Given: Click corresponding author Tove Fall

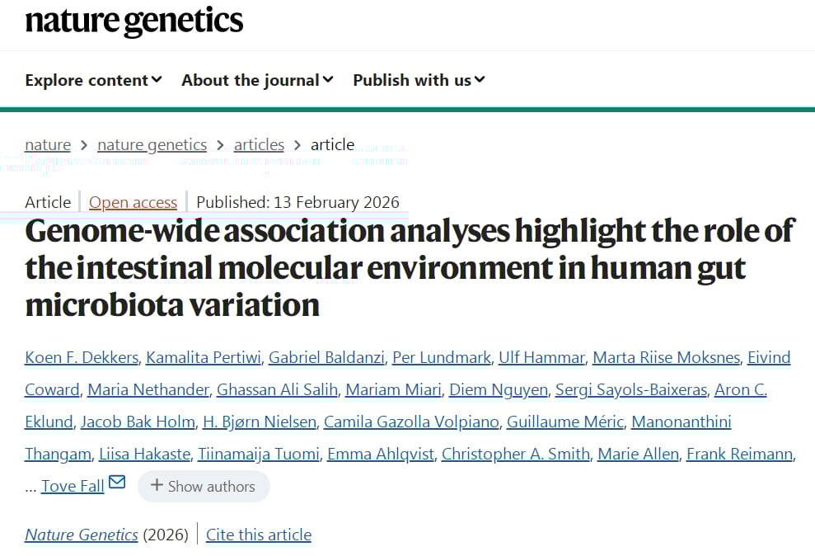Looking at the screenshot, I should tap(73, 486).
